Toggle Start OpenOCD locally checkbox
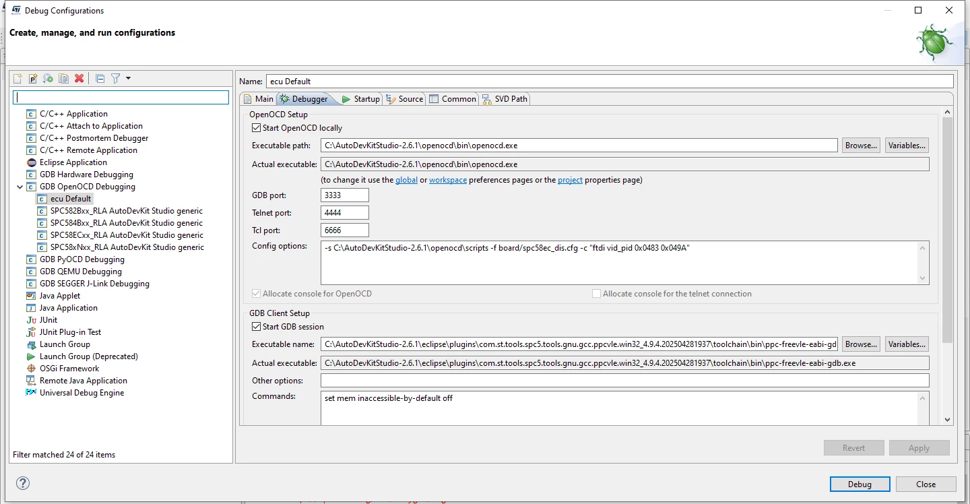The image size is (970, 504). pyautogui.click(x=256, y=128)
